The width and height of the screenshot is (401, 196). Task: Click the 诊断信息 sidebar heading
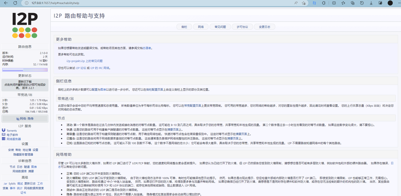click(25, 161)
